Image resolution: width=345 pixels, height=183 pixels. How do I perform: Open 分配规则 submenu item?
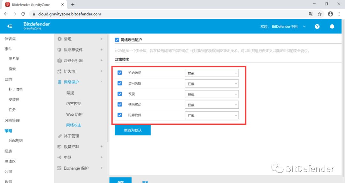(x=16, y=140)
